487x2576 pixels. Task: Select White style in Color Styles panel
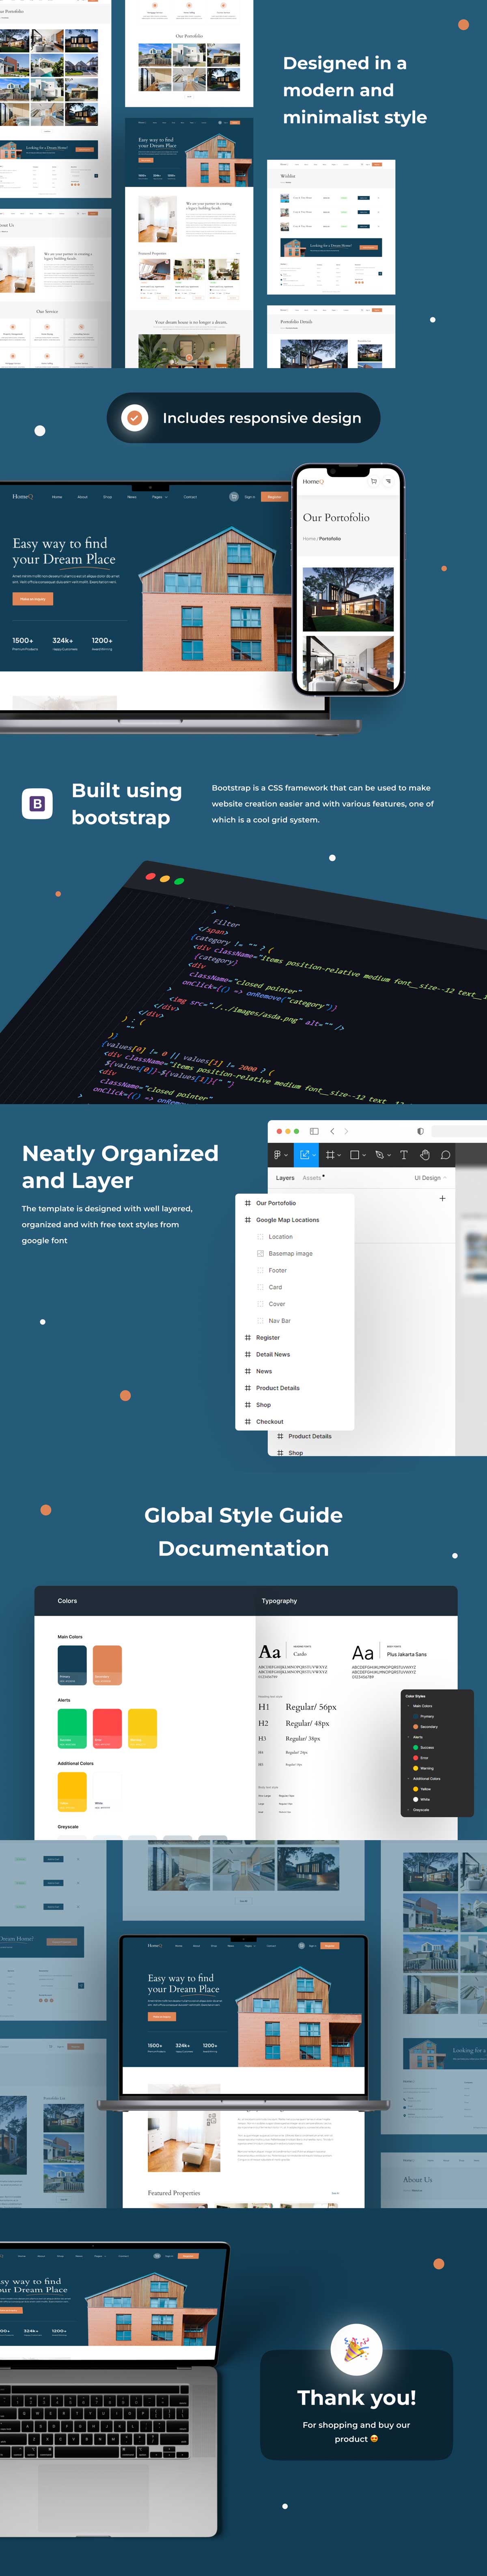[422, 1799]
